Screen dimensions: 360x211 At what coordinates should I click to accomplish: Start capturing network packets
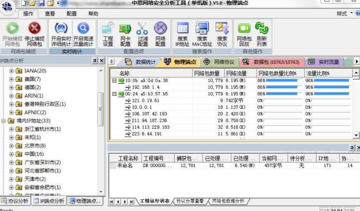[x=13, y=34]
